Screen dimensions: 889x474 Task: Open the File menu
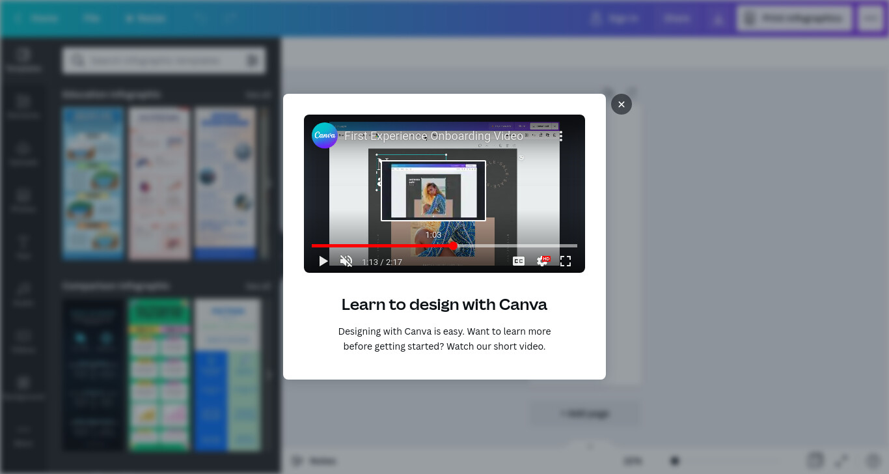[x=91, y=18]
